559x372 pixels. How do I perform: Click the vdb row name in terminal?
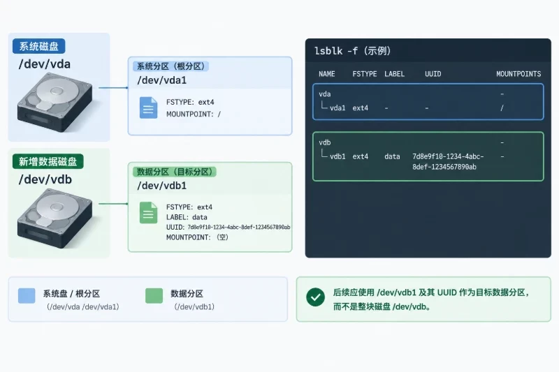[325, 143]
